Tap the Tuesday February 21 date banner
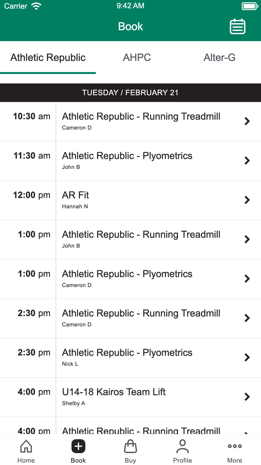This screenshot has height=465, width=261. coord(130,92)
